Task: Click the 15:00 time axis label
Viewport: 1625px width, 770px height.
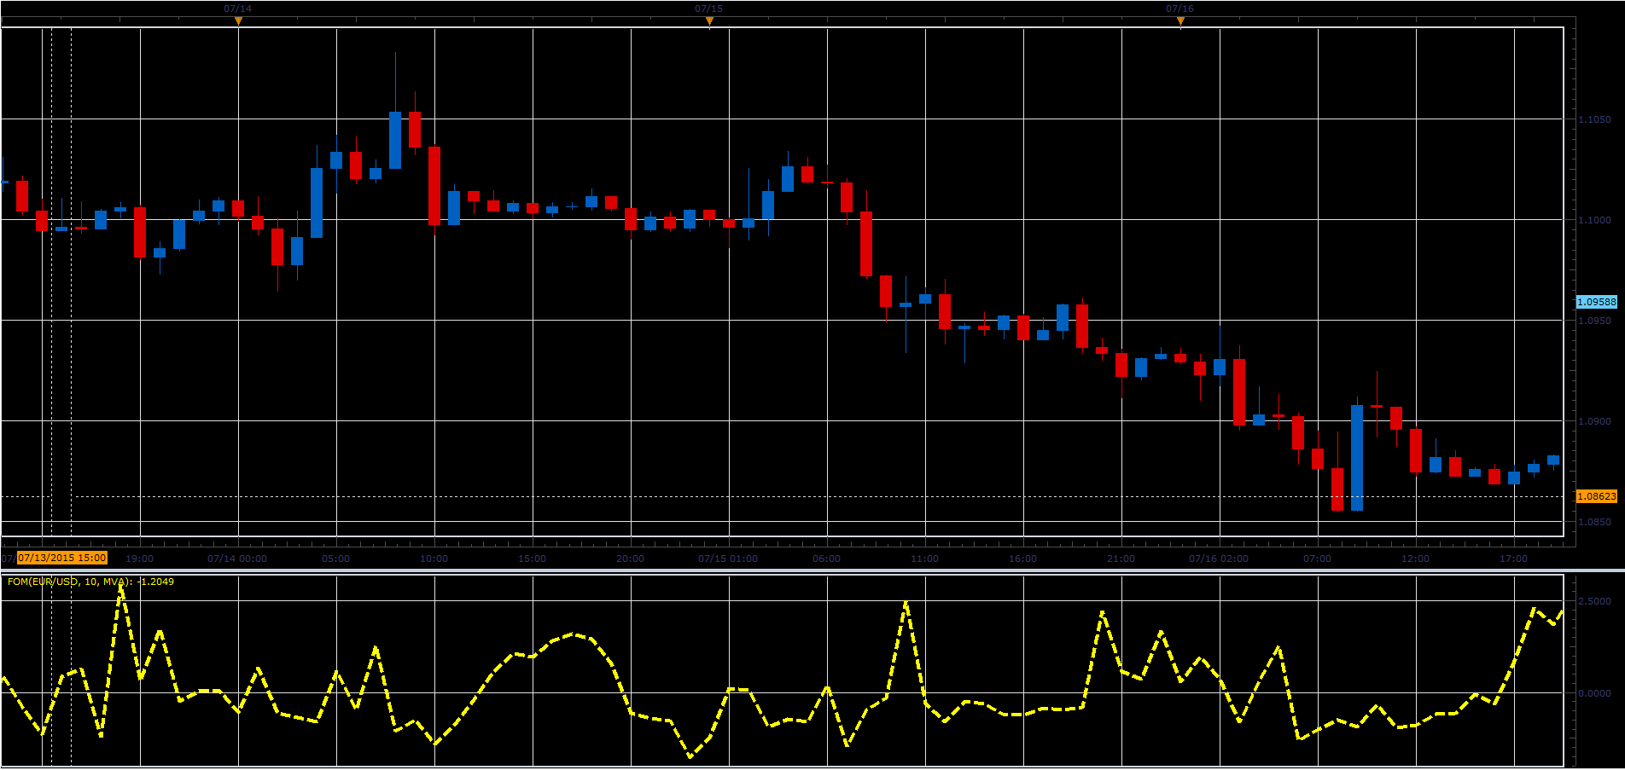Action: (x=533, y=559)
